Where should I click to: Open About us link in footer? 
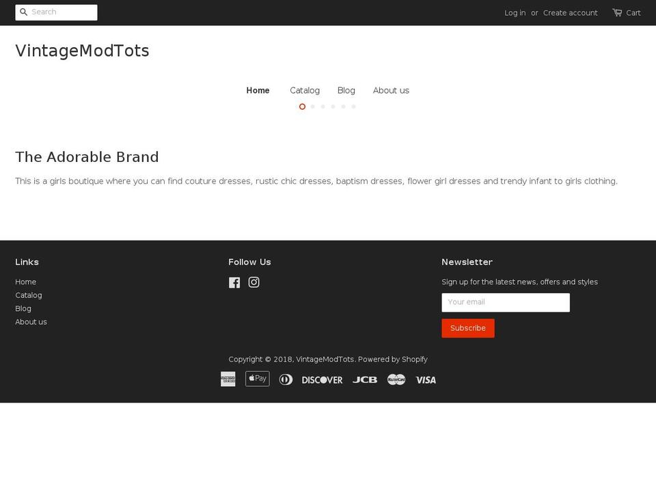[x=31, y=322]
